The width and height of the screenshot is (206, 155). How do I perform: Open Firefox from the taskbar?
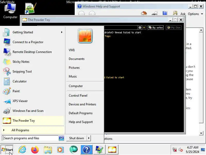click(35, 150)
